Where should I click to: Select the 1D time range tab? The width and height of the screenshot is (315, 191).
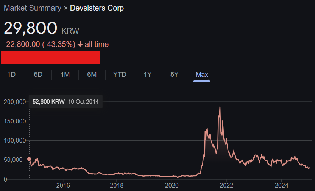(x=11, y=75)
